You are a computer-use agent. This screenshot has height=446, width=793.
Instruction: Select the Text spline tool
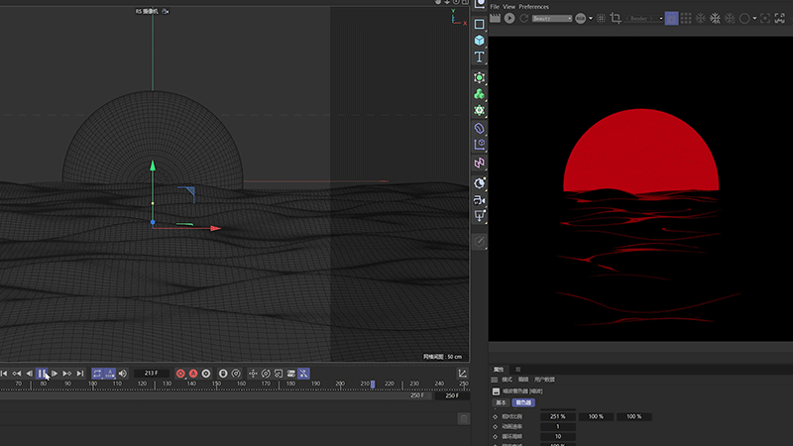[479, 56]
